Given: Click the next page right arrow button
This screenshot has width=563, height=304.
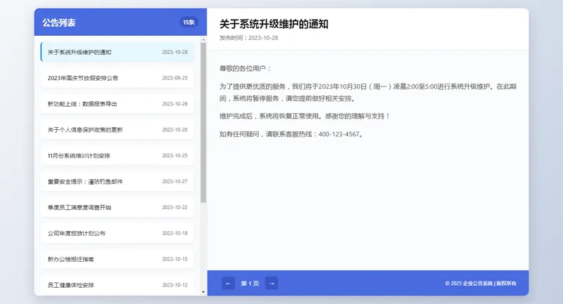Looking at the screenshot, I should coord(271,283).
